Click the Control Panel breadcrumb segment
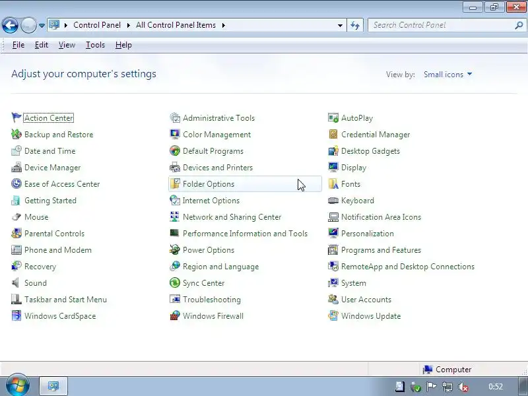 pyautogui.click(x=97, y=25)
